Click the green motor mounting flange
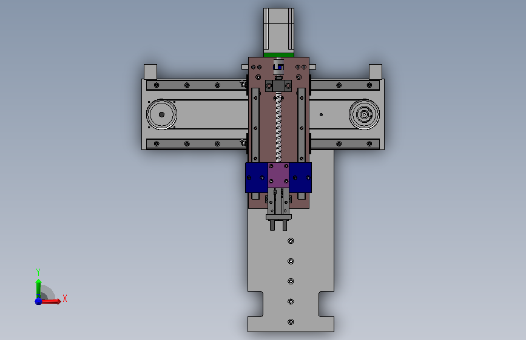The width and height of the screenshot is (526, 340). [278, 55]
